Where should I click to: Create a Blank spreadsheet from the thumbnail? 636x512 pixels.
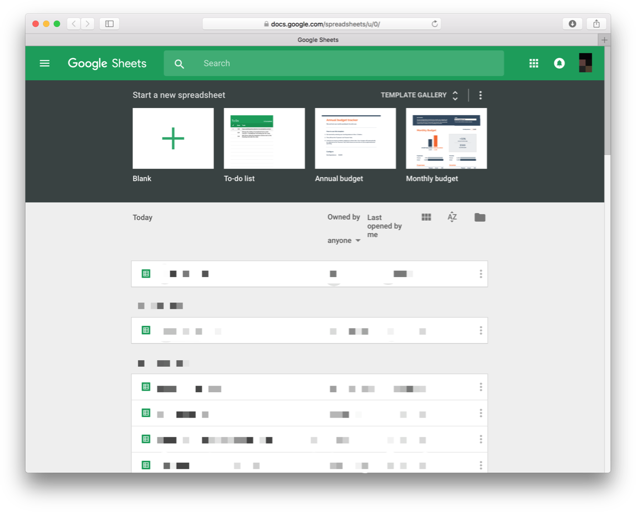point(173,139)
